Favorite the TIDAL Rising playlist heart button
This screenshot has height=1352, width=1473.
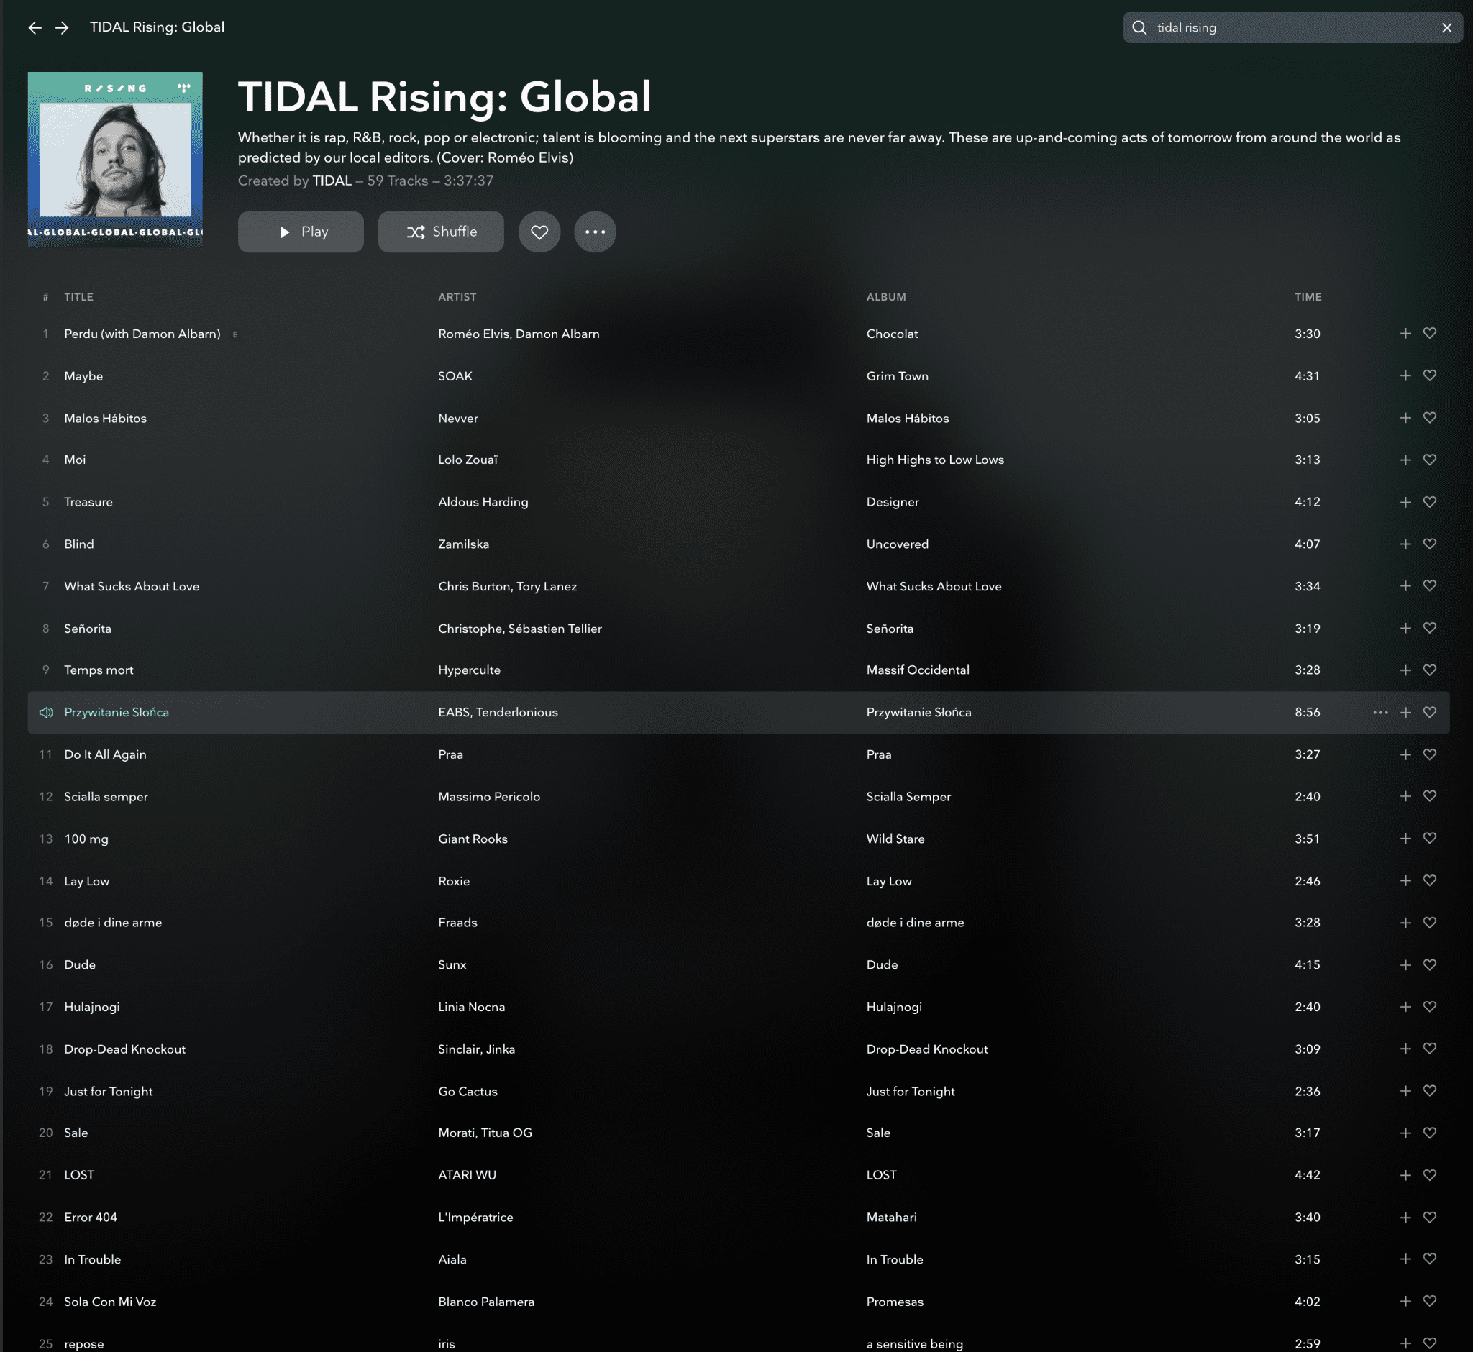[539, 232]
